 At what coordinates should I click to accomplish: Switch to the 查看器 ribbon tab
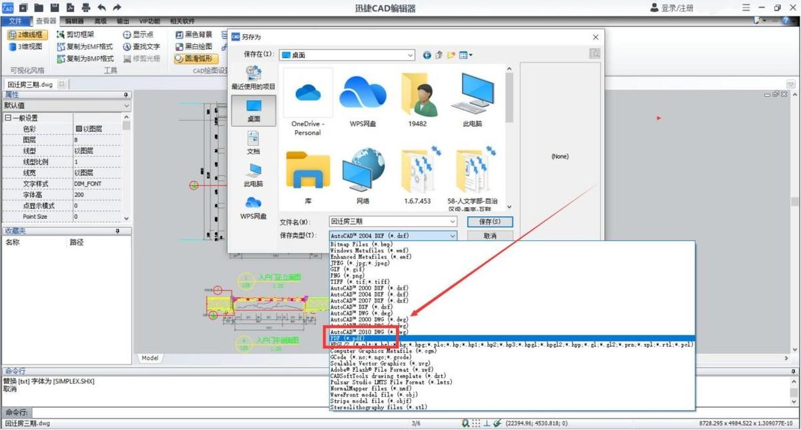pos(46,21)
